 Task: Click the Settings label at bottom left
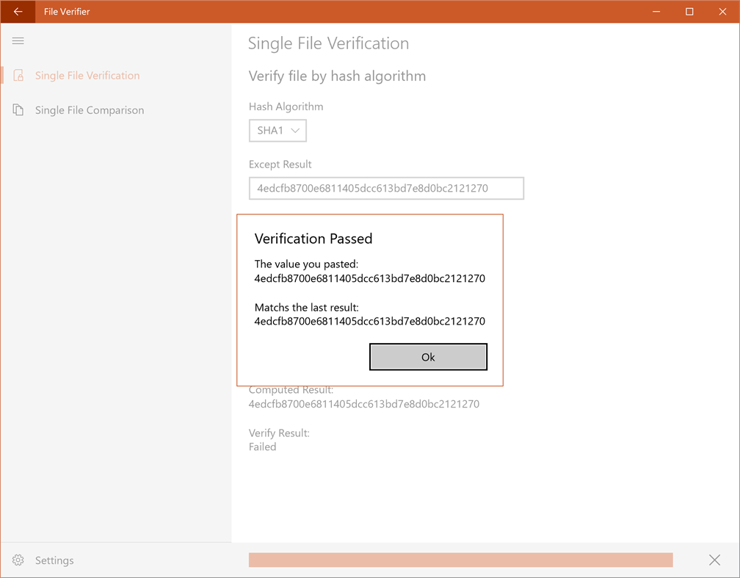(x=54, y=560)
